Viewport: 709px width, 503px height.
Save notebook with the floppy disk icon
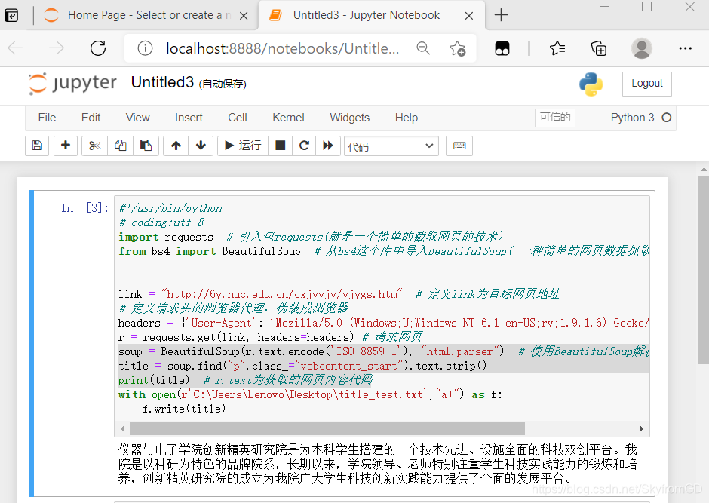(37, 146)
